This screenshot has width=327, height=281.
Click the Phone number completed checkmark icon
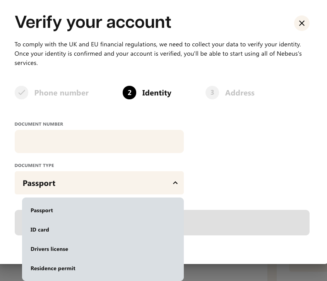(22, 92)
